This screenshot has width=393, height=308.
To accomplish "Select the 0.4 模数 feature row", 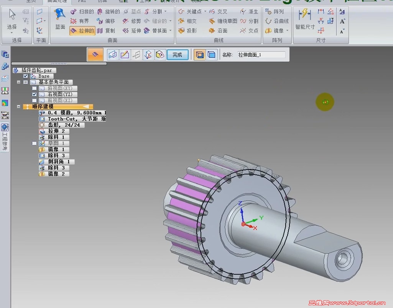I will (x=72, y=113).
